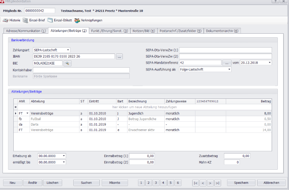Click the Einzel-Brief letter icon

pyautogui.click(x=26, y=20)
